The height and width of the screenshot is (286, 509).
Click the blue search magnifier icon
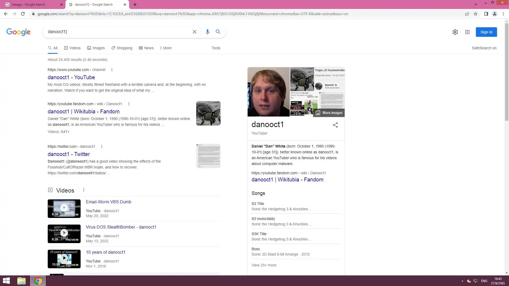click(x=218, y=32)
